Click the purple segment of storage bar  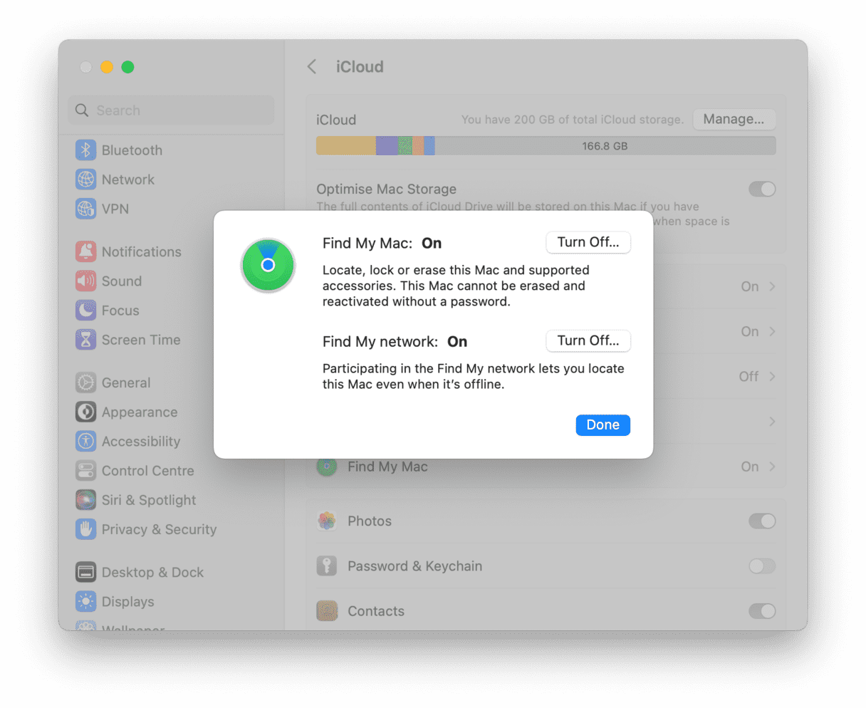(387, 146)
